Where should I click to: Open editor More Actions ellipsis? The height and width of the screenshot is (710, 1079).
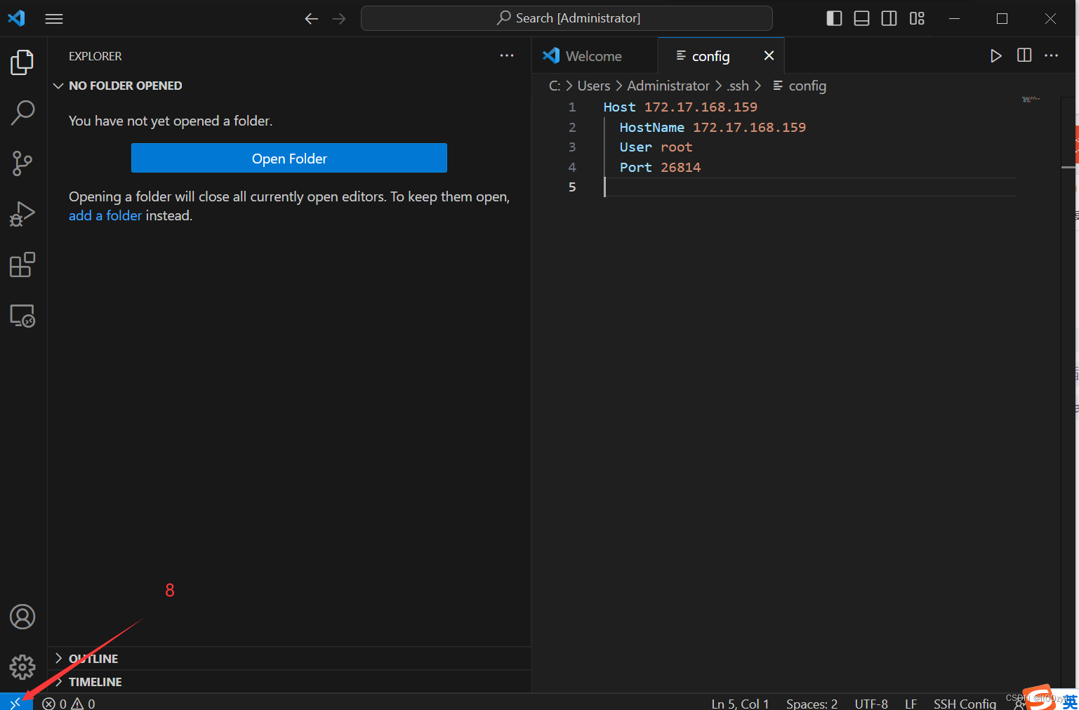(x=1051, y=55)
